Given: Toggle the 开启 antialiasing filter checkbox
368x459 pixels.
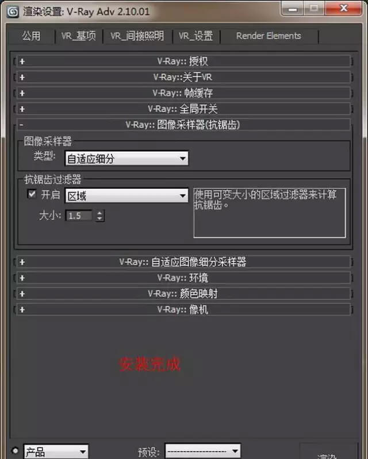Looking at the screenshot, I should click(32, 194).
